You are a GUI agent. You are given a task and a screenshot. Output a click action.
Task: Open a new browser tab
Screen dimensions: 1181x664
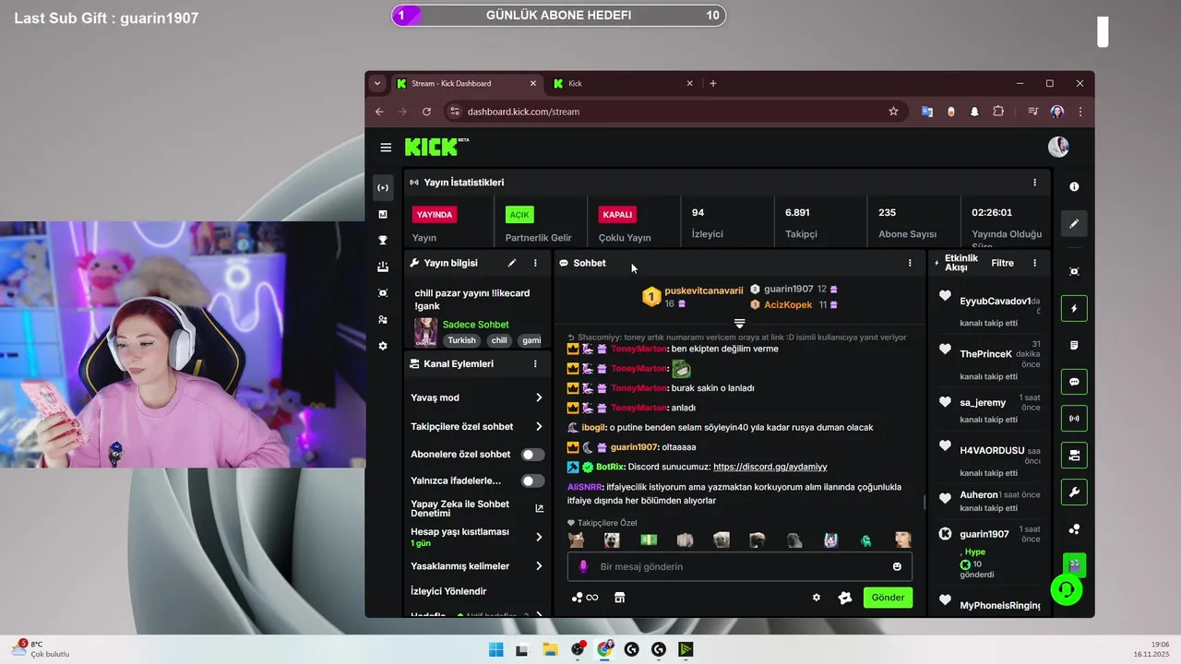coord(713,83)
